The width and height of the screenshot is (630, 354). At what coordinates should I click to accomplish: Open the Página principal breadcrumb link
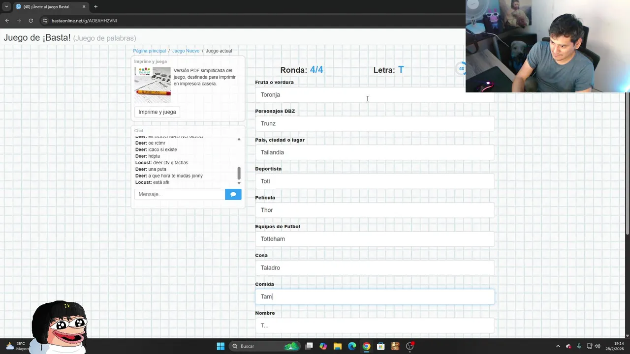[149, 51]
